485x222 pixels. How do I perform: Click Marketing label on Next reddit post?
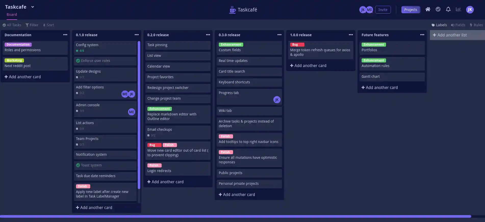click(x=14, y=60)
